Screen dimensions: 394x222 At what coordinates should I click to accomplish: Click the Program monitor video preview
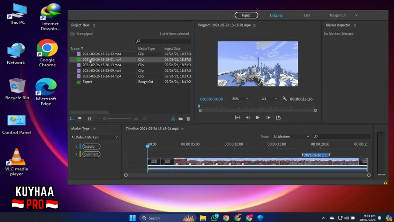(x=258, y=64)
